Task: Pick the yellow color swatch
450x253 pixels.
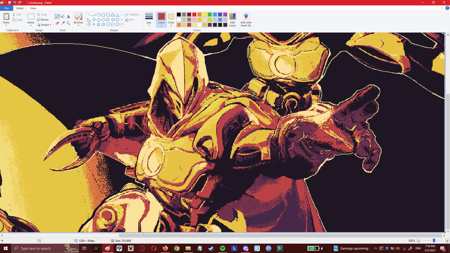Action: click(x=205, y=15)
